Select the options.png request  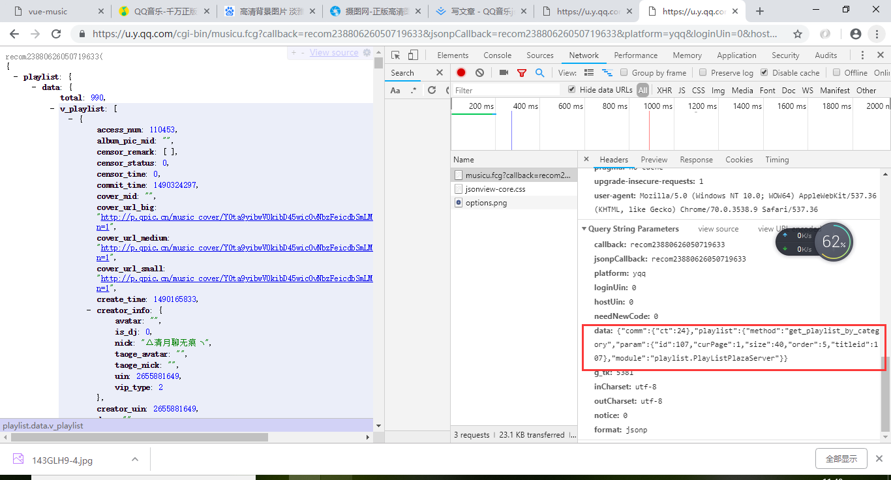tap(513, 202)
